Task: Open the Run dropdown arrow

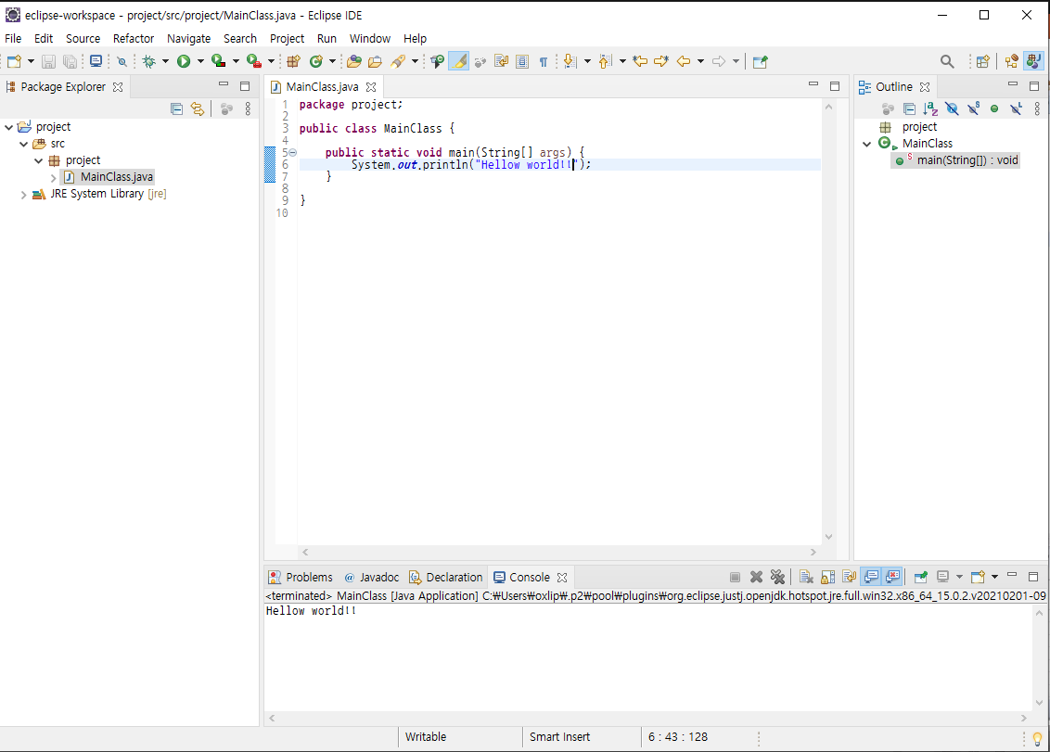Action: [199, 61]
